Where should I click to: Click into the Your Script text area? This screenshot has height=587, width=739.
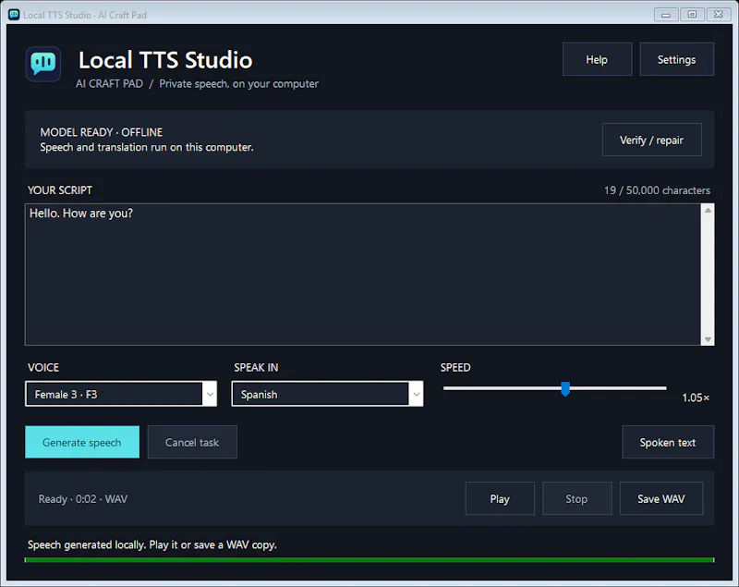coord(363,275)
